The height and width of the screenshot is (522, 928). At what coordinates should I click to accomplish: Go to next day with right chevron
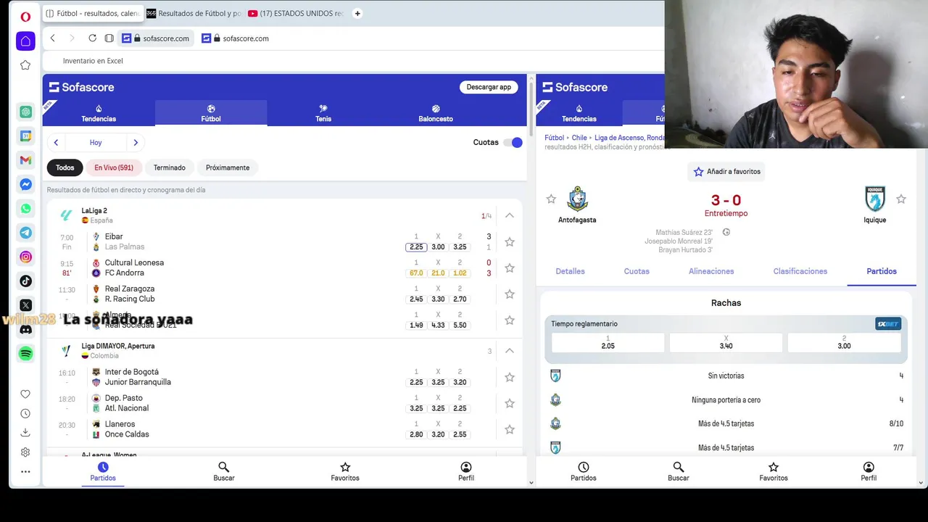(136, 143)
